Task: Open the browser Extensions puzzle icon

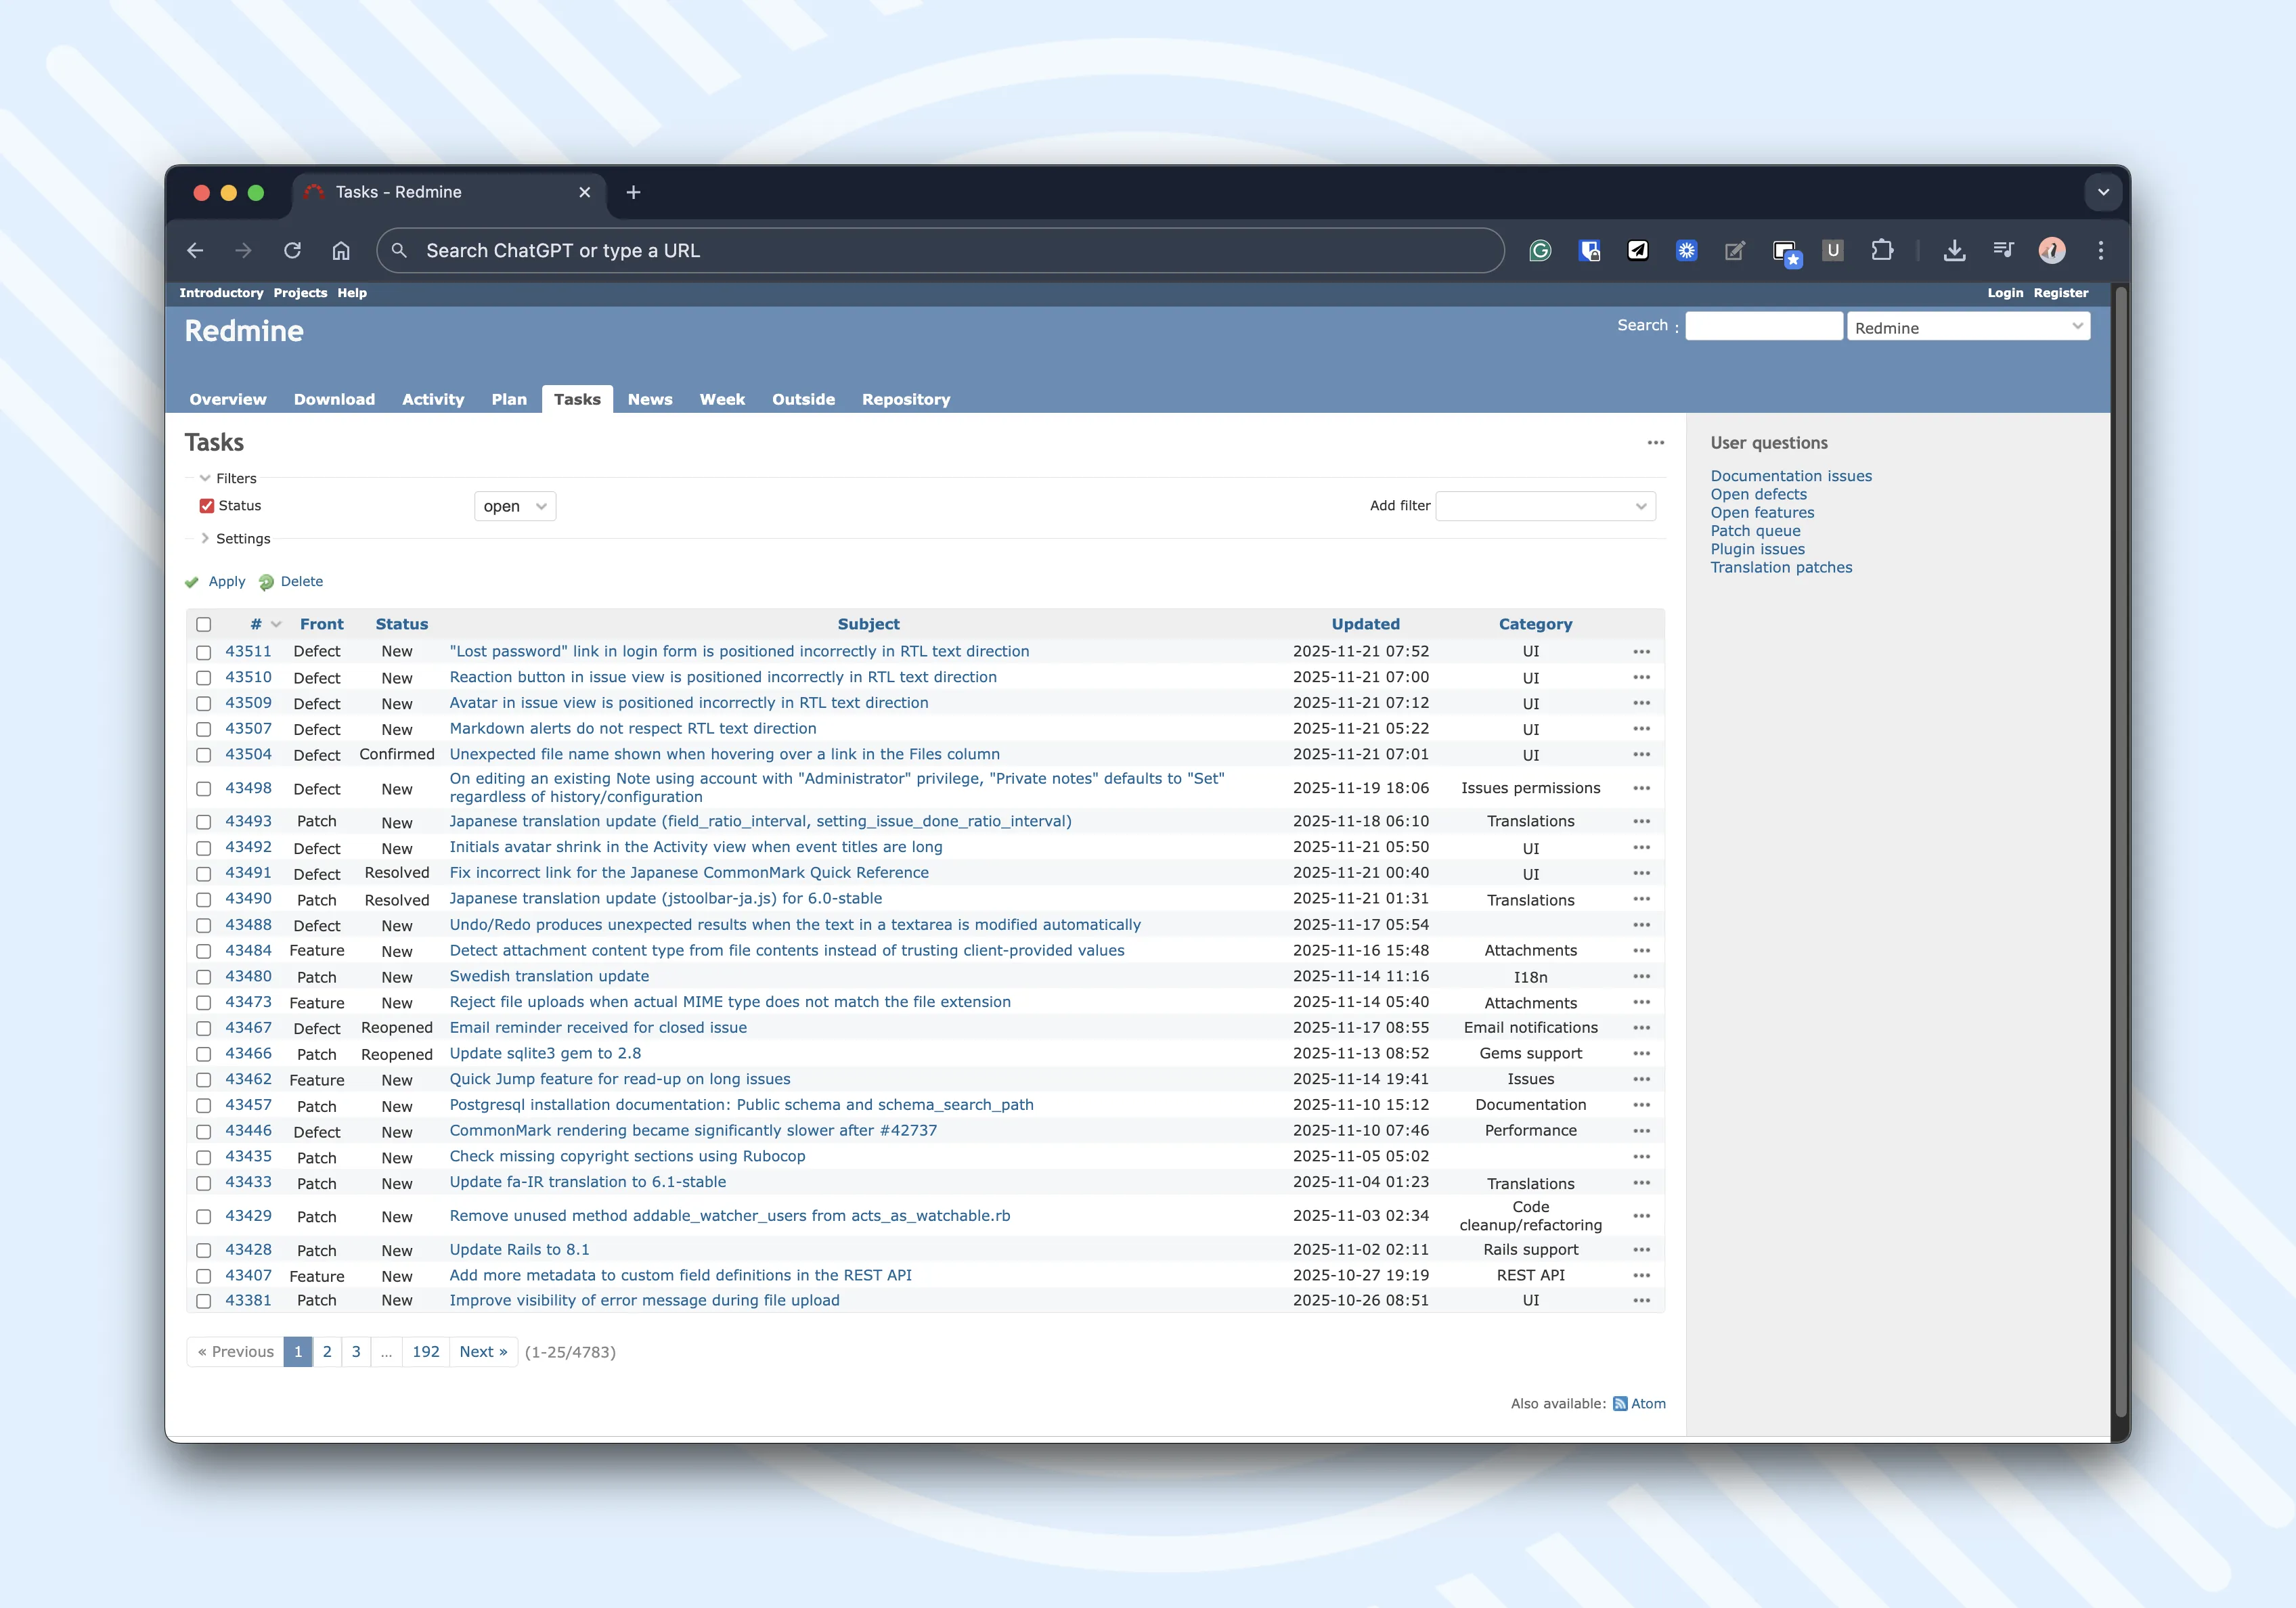Action: click(1884, 251)
